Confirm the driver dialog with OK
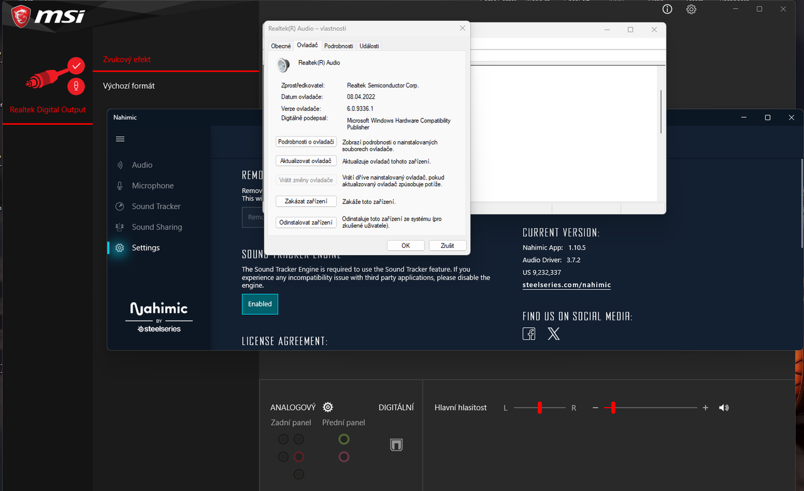The height and width of the screenshot is (491, 804). pyautogui.click(x=406, y=246)
